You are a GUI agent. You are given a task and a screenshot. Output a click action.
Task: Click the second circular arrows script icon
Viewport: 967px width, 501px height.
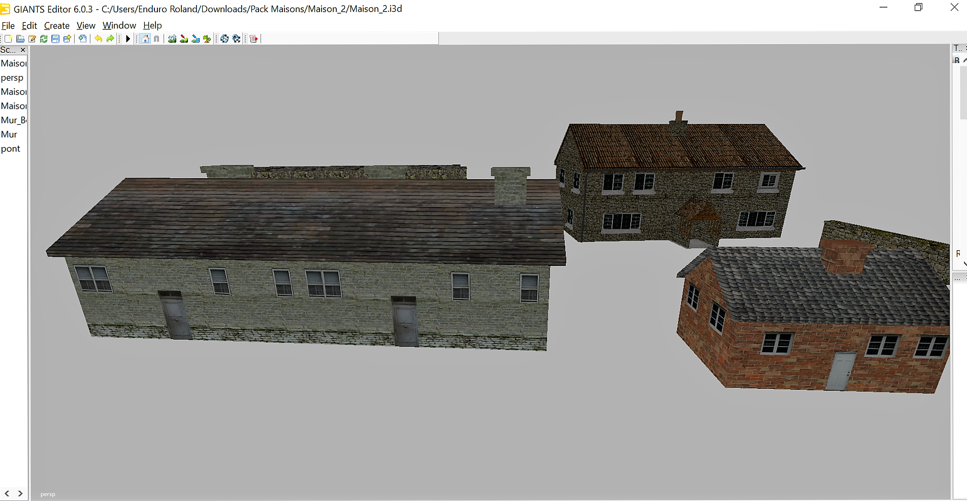pyautogui.click(x=237, y=39)
